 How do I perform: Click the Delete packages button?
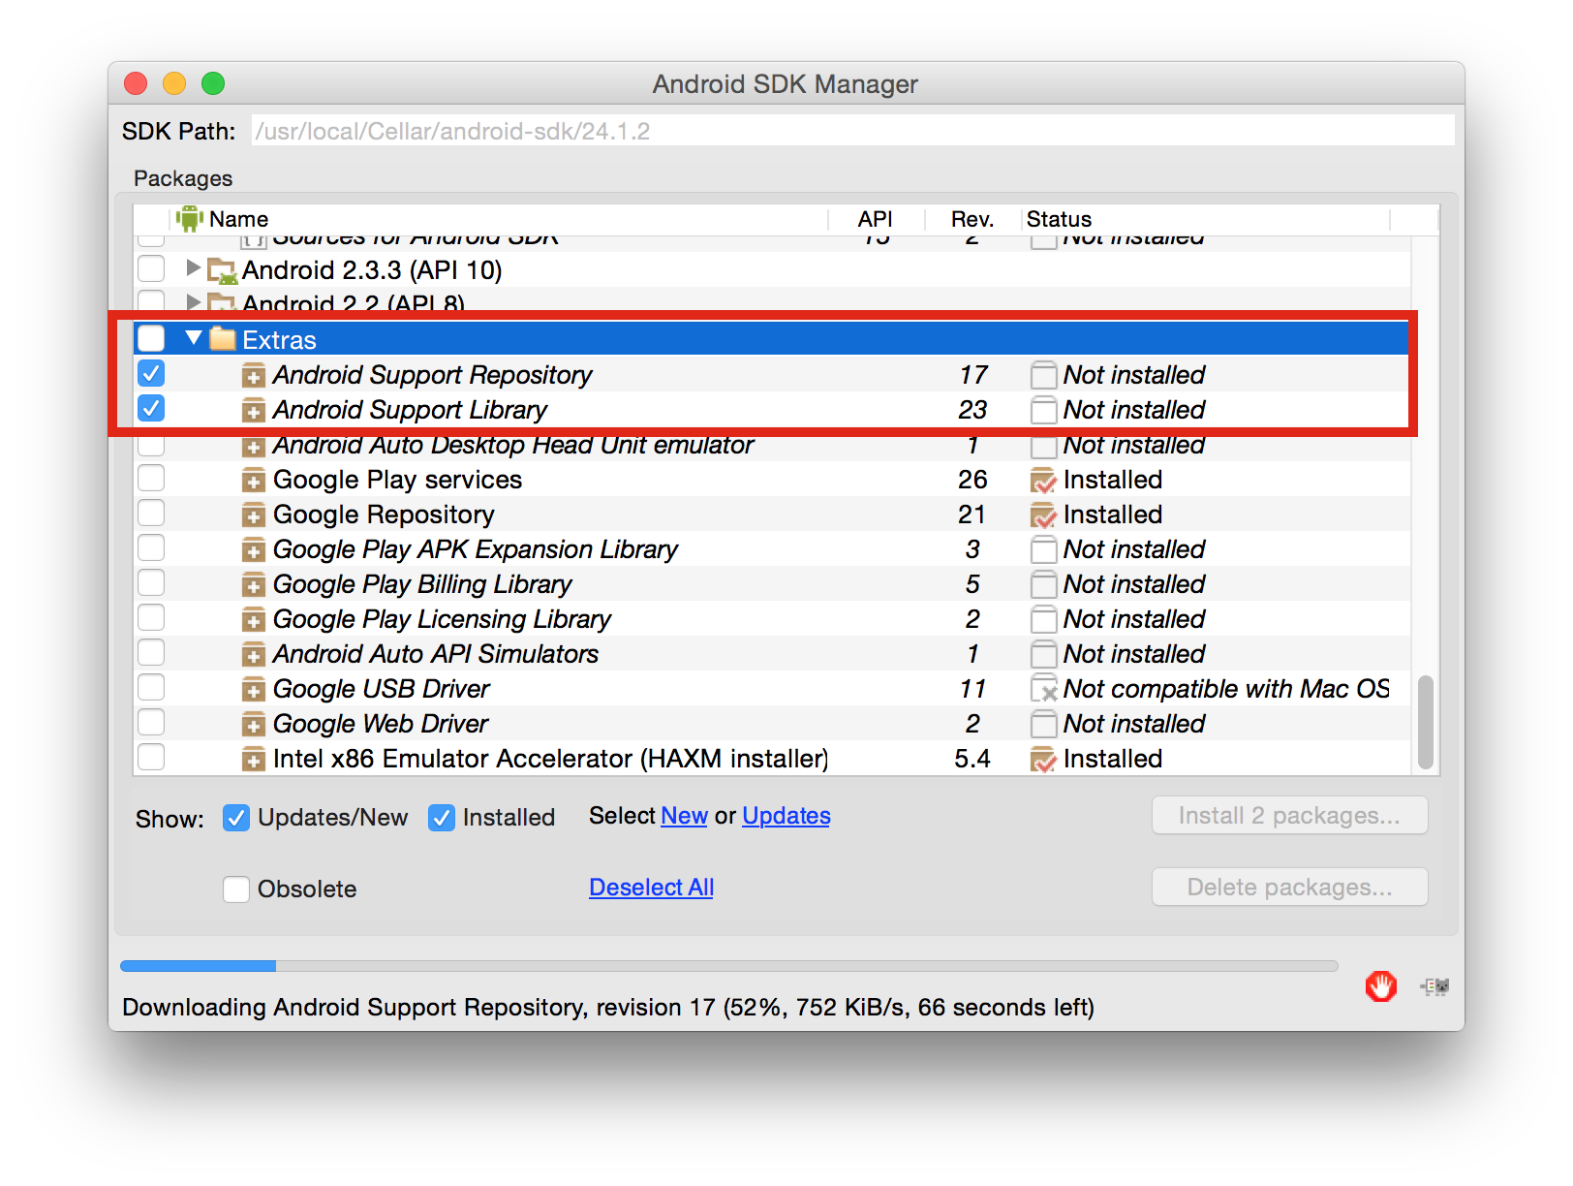point(1289,888)
